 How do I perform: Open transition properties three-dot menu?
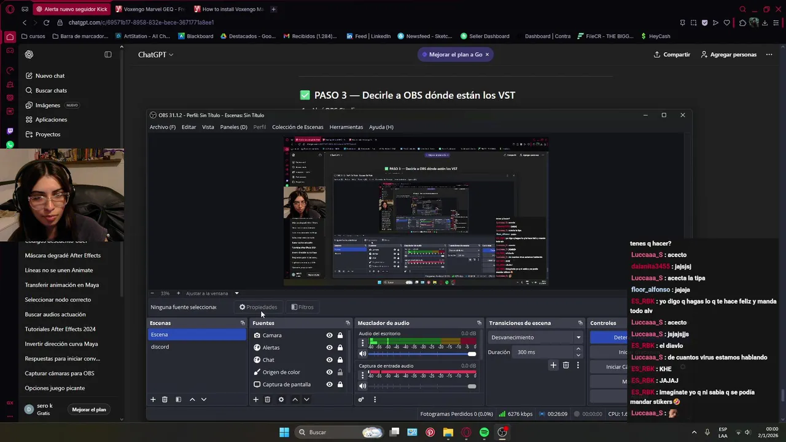[578, 365]
